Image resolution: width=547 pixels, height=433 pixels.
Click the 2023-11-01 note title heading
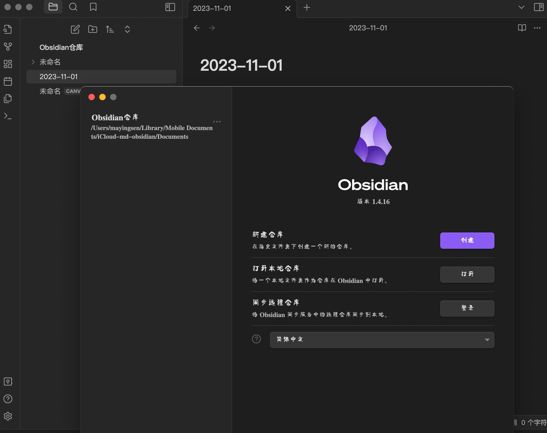(242, 65)
